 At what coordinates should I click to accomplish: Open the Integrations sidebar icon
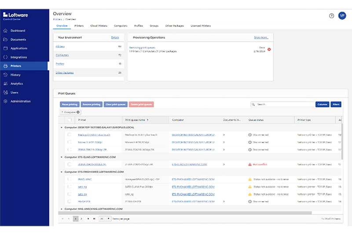pos(6,57)
